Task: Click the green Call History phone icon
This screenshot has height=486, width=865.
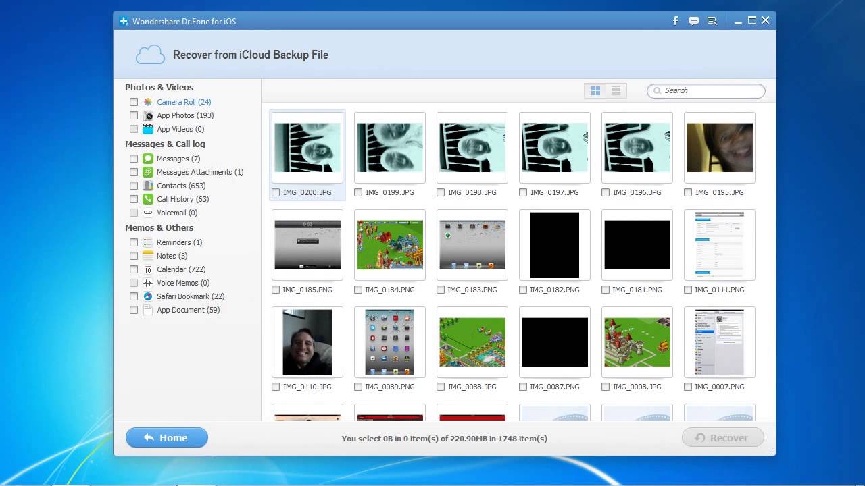Action: pyautogui.click(x=148, y=199)
